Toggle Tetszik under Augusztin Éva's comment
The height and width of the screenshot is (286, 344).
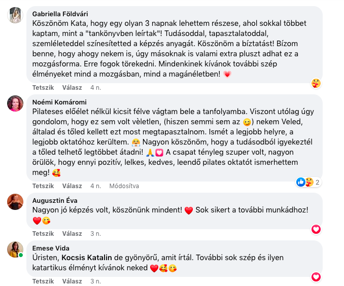pyautogui.click(x=43, y=234)
